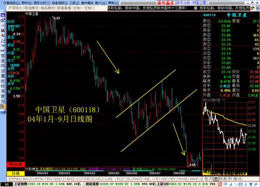The width and height of the screenshot is (260, 187).
Task: Click the 属 button in left sidebar
Action: [3, 76]
